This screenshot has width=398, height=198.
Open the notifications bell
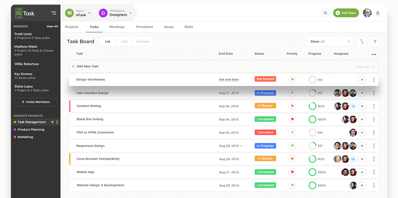tap(378, 13)
